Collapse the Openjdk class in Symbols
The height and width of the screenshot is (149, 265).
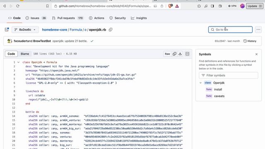click(200, 83)
